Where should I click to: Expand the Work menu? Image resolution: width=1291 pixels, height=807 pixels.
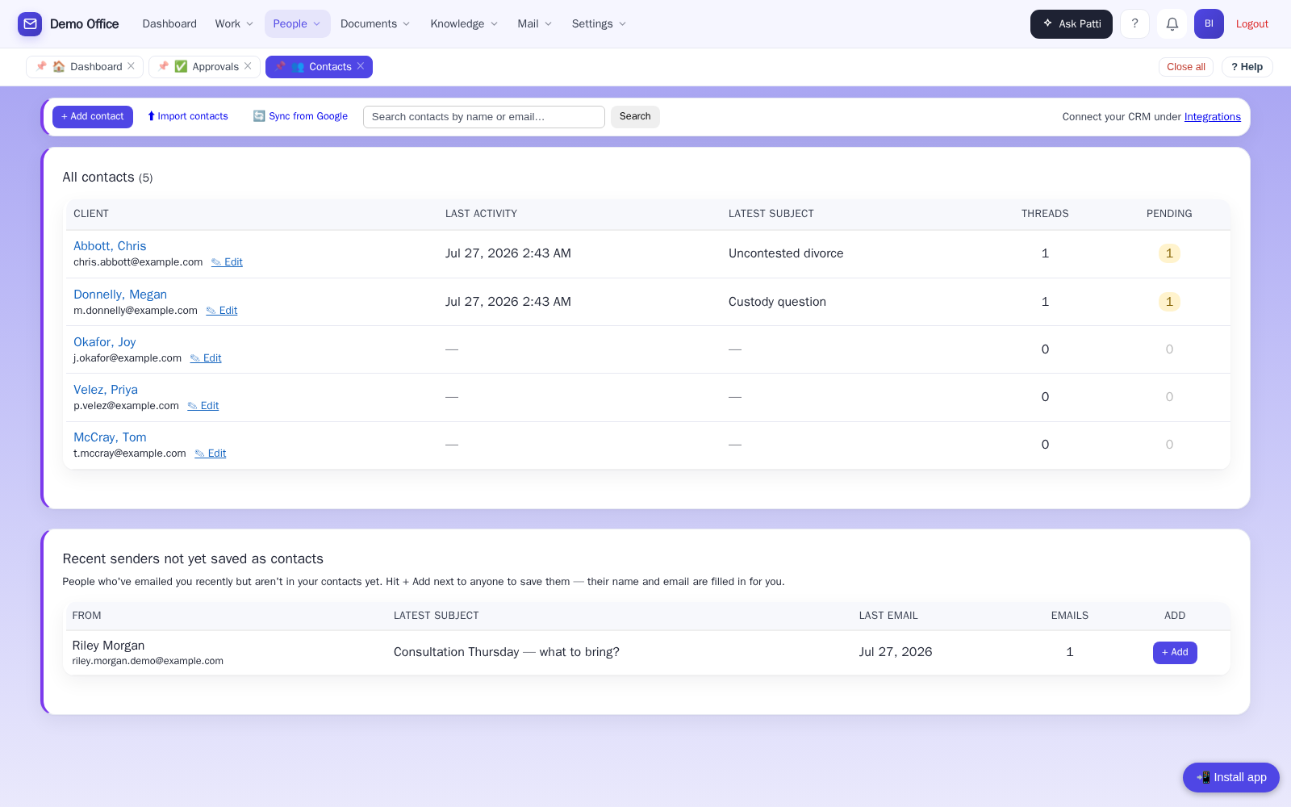pyautogui.click(x=234, y=24)
